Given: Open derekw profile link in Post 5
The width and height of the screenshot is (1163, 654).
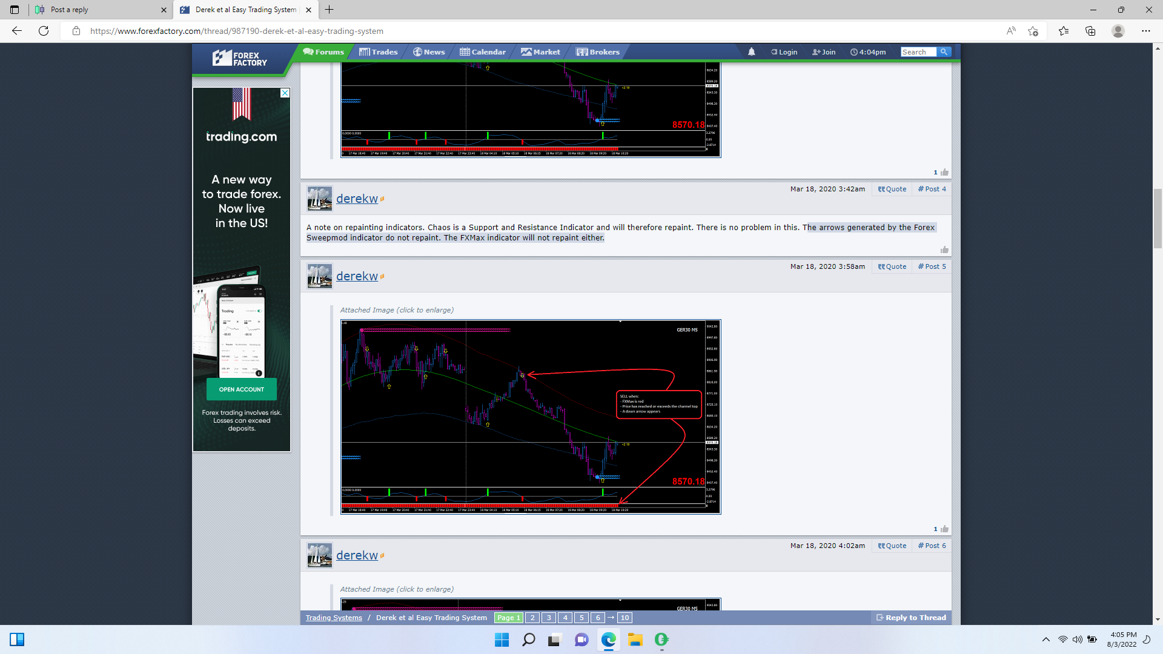Looking at the screenshot, I should click(357, 276).
